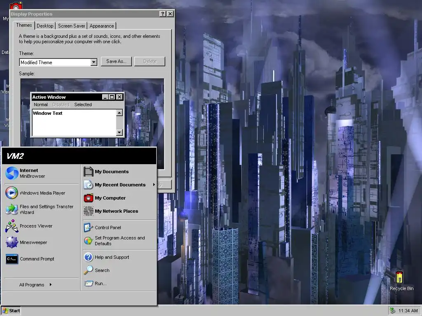Open My Computer camera icon in Start menu

88,198
